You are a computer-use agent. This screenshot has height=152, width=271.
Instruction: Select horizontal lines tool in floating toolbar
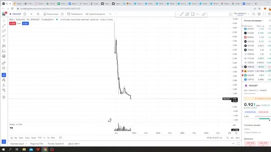point(187,14)
